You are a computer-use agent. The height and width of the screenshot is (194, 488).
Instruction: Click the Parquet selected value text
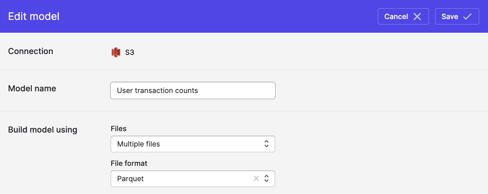(x=130, y=179)
